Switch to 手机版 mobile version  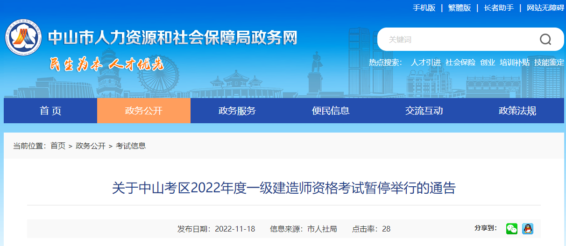coord(424,8)
